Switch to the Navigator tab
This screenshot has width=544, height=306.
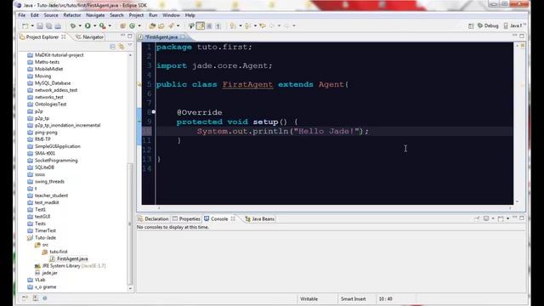(x=89, y=37)
